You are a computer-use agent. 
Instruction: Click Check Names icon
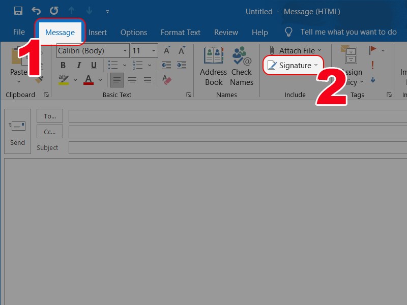click(241, 66)
